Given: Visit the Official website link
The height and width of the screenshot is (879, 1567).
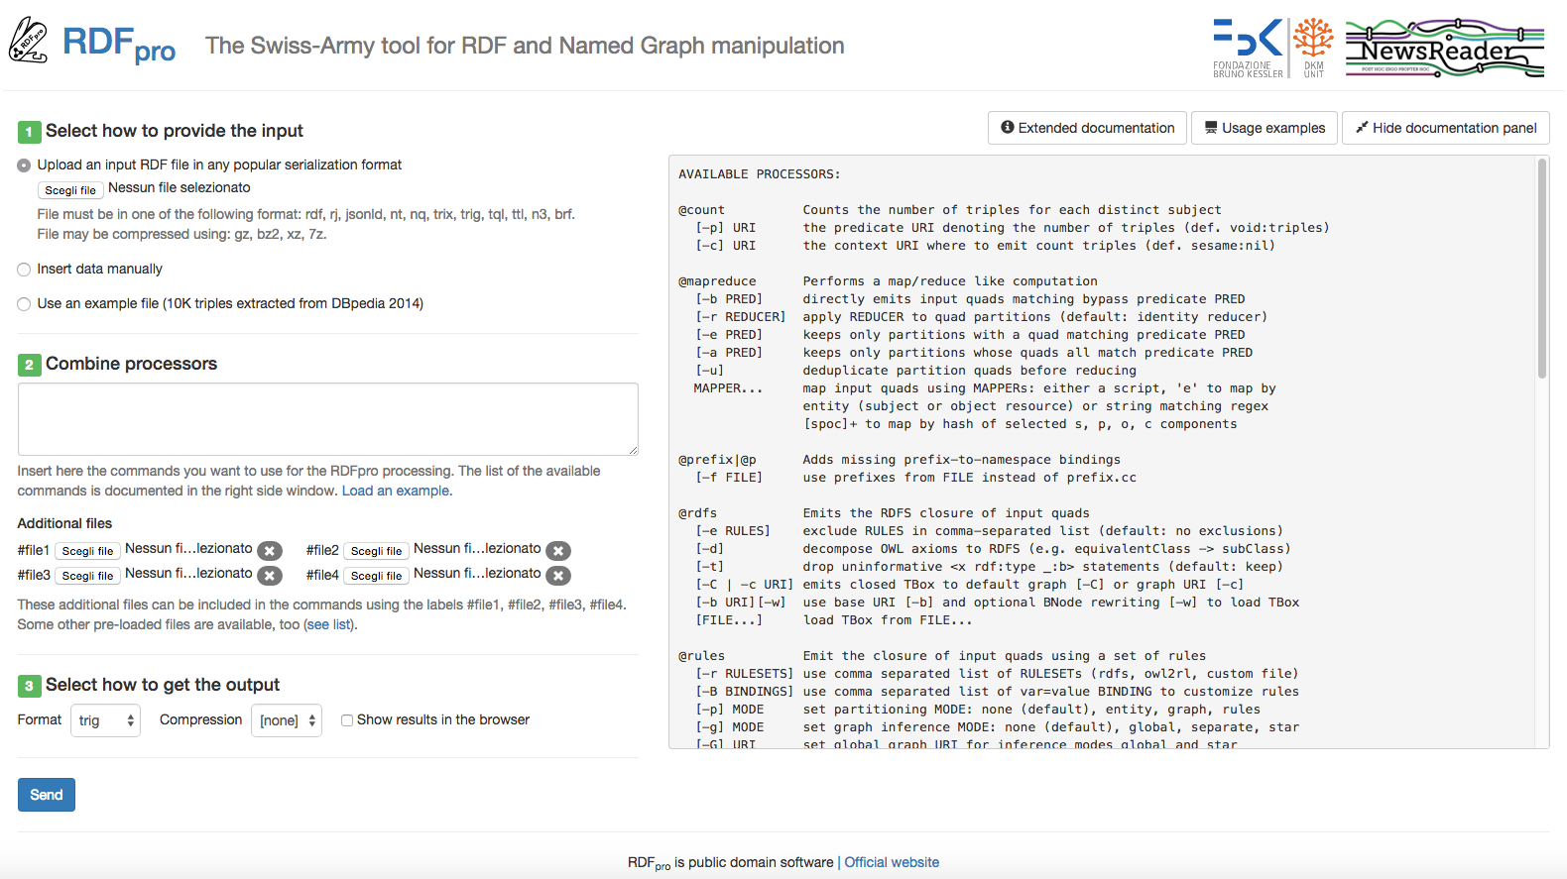Looking at the screenshot, I should [x=892, y=862].
